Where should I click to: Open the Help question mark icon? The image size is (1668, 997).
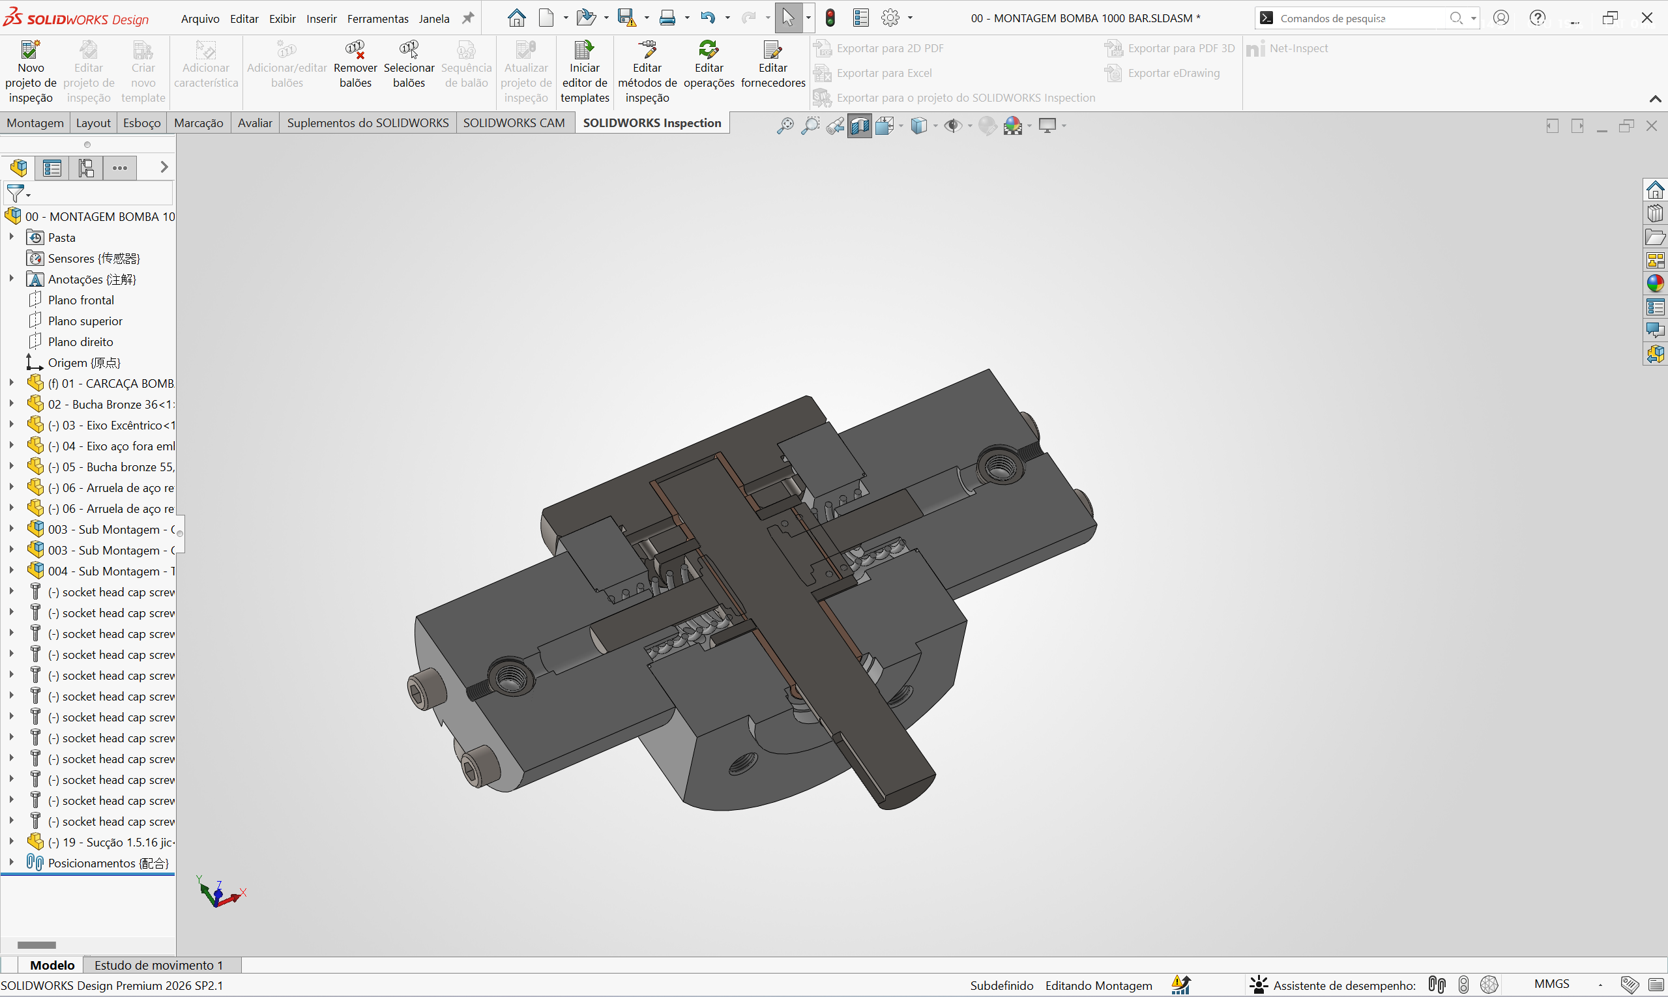1538,18
